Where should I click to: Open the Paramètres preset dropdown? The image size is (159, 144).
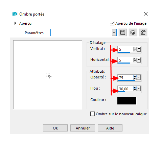coord(114,32)
